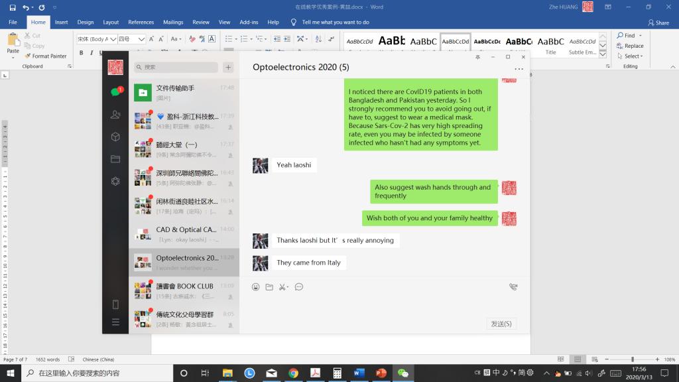Click the scissors screenshot tool icon

click(x=282, y=287)
